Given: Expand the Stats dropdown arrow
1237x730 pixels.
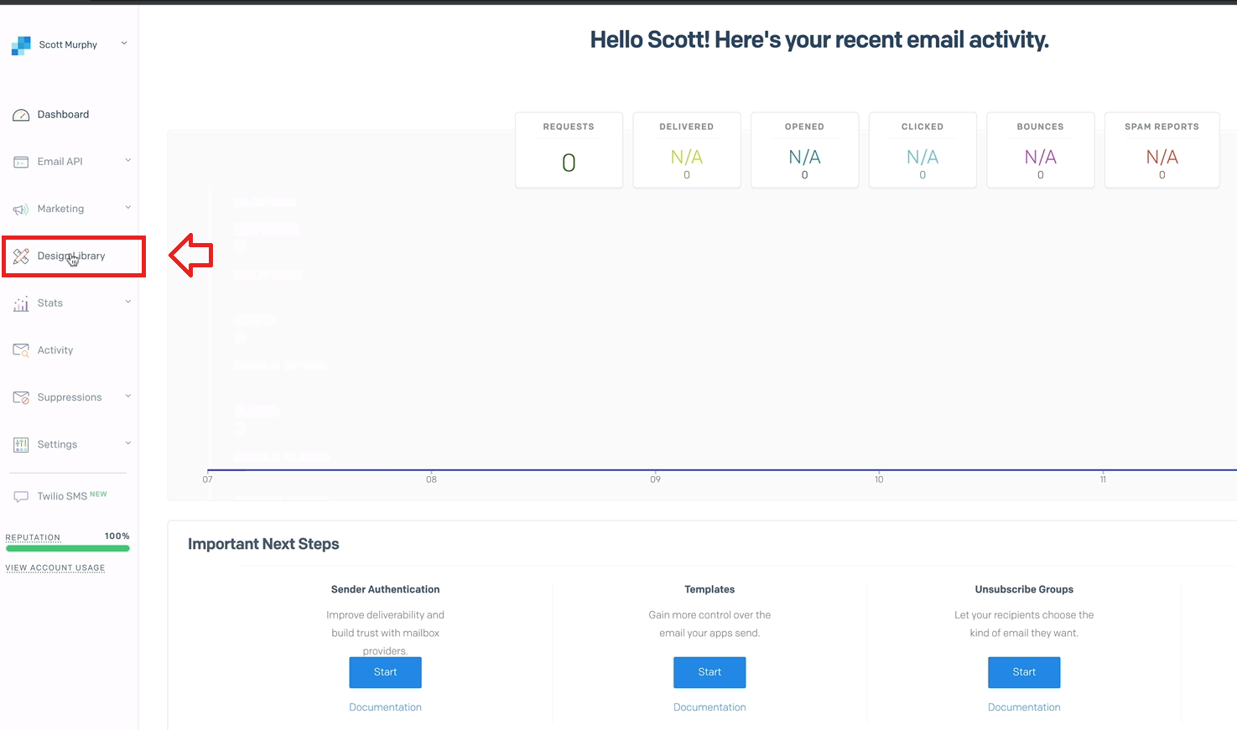Looking at the screenshot, I should point(127,302).
